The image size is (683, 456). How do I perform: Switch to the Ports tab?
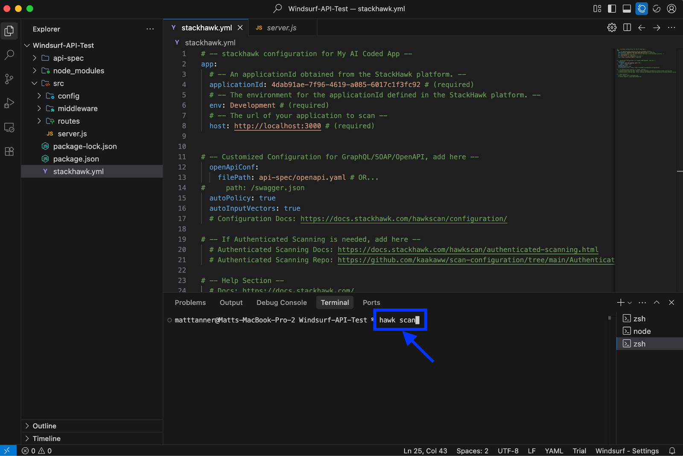tap(371, 302)
